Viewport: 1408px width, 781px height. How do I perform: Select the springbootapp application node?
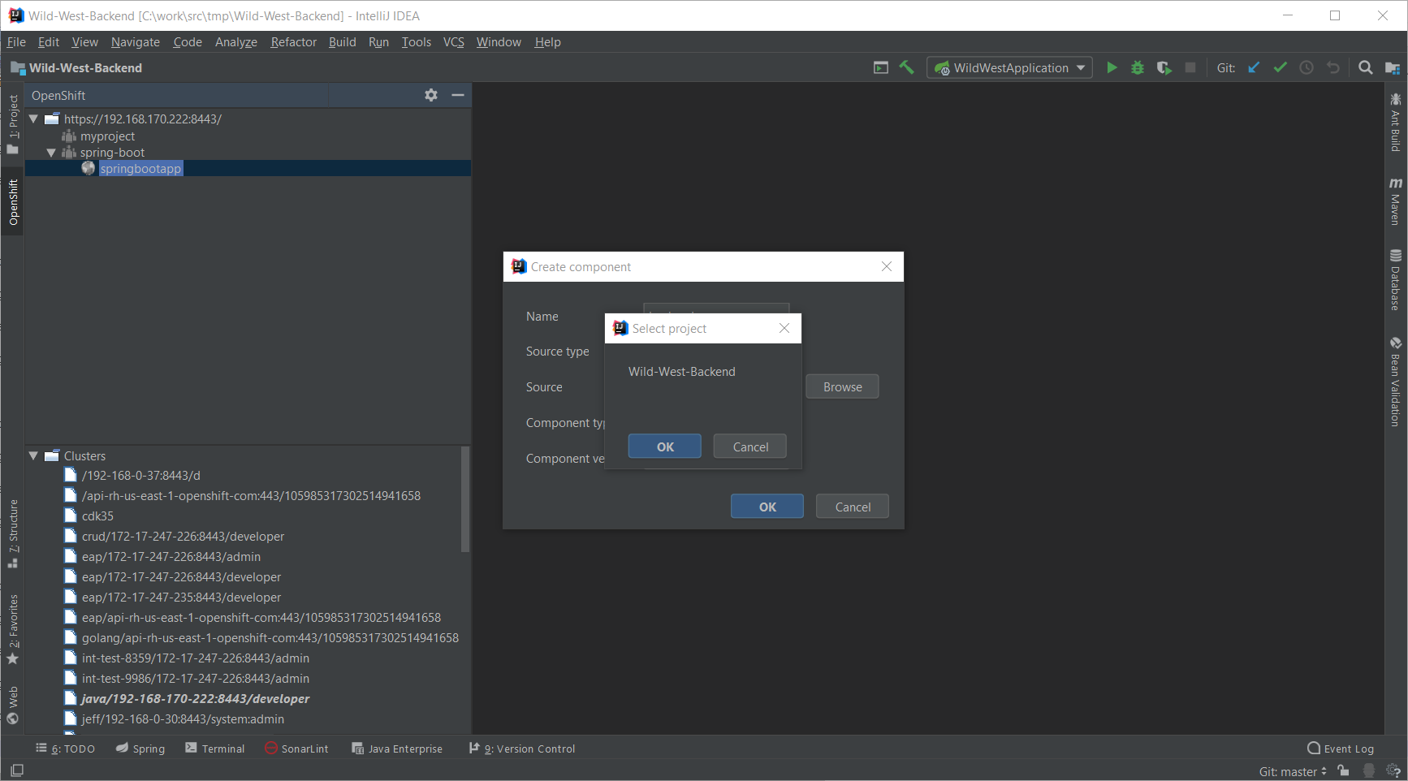pyautogui.click(x=140, y=169)
